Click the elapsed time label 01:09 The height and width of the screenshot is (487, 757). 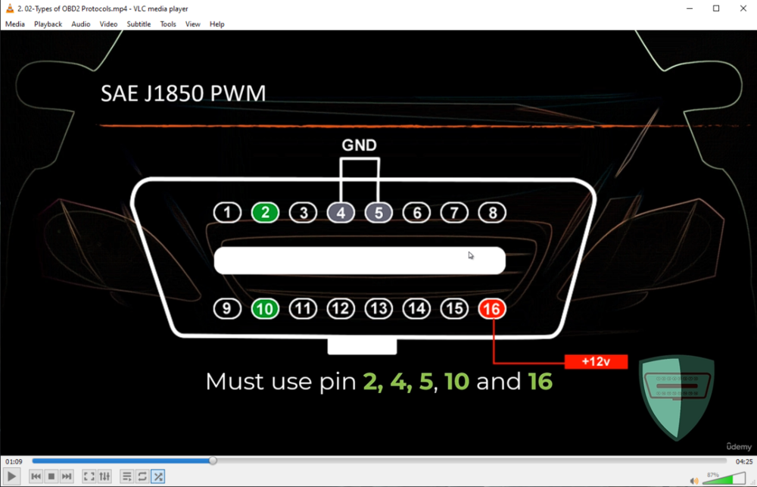pos(14,461)
